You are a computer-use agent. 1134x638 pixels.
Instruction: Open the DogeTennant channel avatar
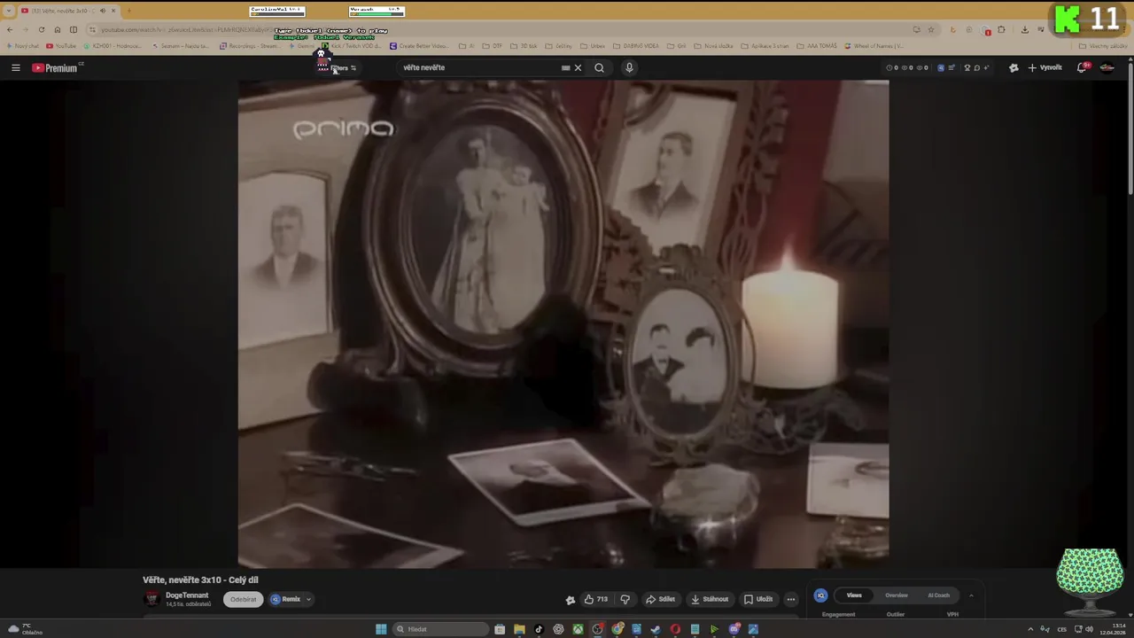tap(151, 599)
